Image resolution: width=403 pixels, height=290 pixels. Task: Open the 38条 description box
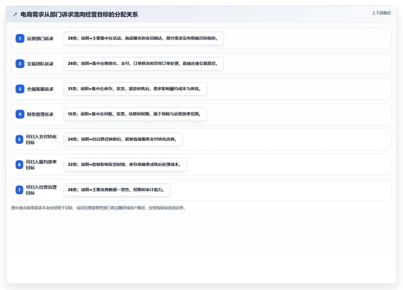pos(144,38)
